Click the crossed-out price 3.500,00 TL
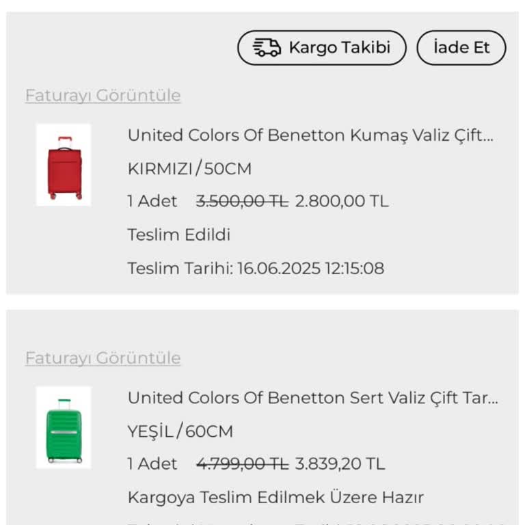 pyautogui.click(x=242, y=202)
